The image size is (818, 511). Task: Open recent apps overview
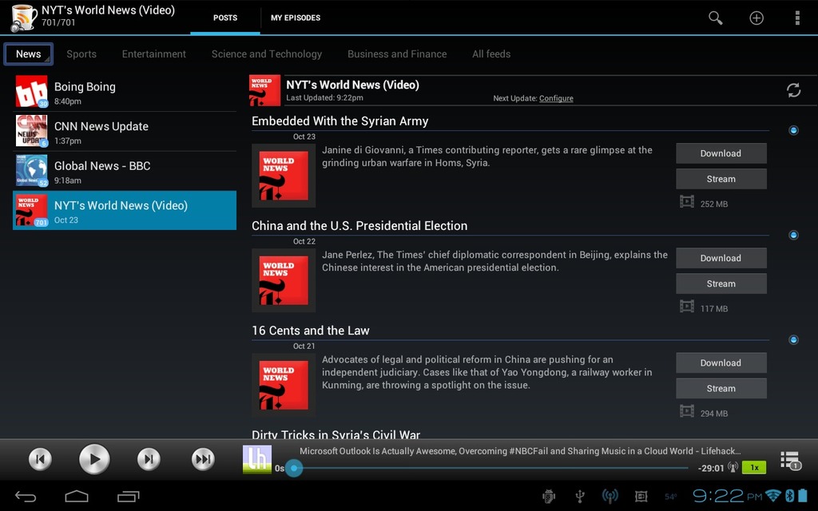129,497
